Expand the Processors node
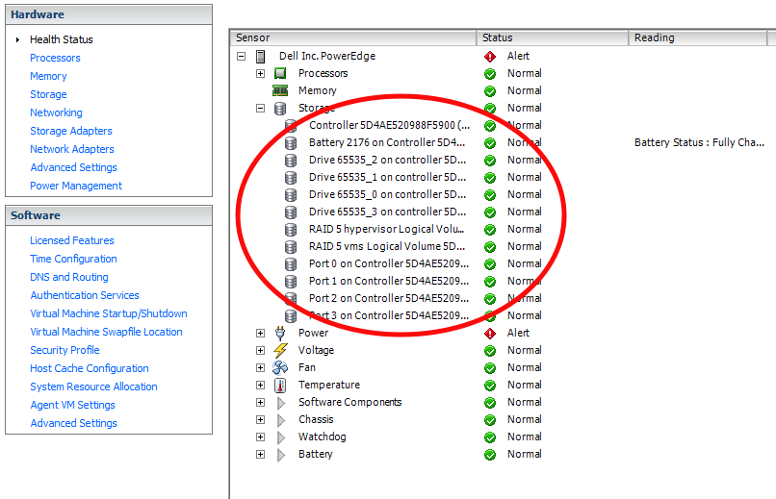776x499 pixels. (x=260, y=74)
